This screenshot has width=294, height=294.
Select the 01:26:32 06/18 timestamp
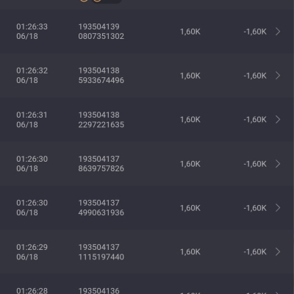pos(32,76)
